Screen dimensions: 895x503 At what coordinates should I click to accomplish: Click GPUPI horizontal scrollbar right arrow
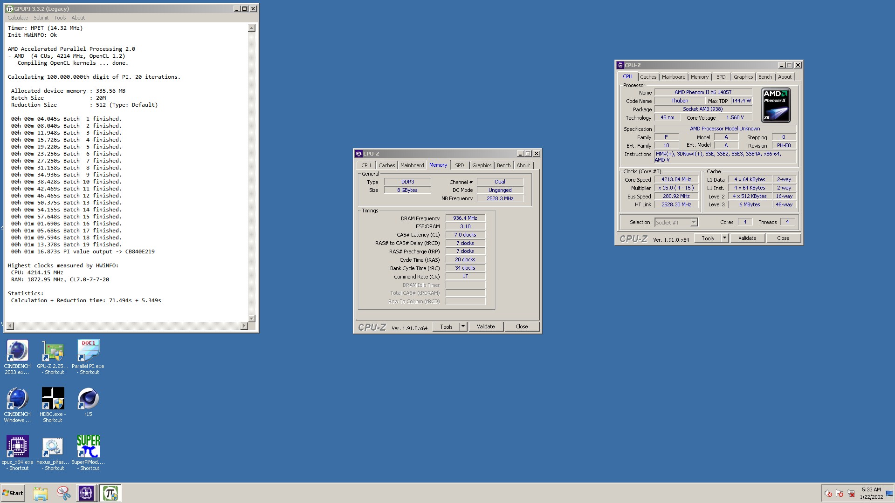(x=244, y=326)
